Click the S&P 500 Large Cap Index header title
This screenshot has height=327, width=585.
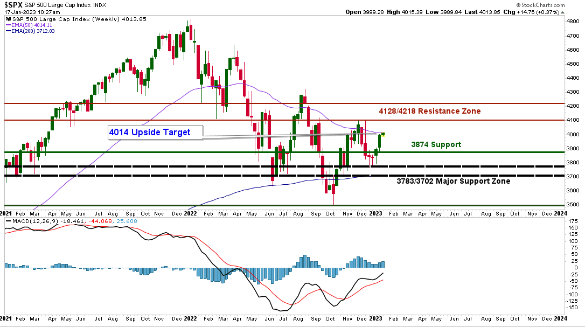(x=58, y=5)
